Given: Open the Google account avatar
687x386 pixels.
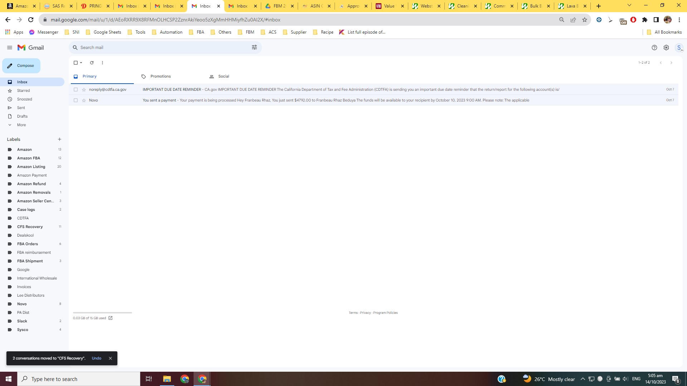Looking at the screenshot, I should 679,48.
